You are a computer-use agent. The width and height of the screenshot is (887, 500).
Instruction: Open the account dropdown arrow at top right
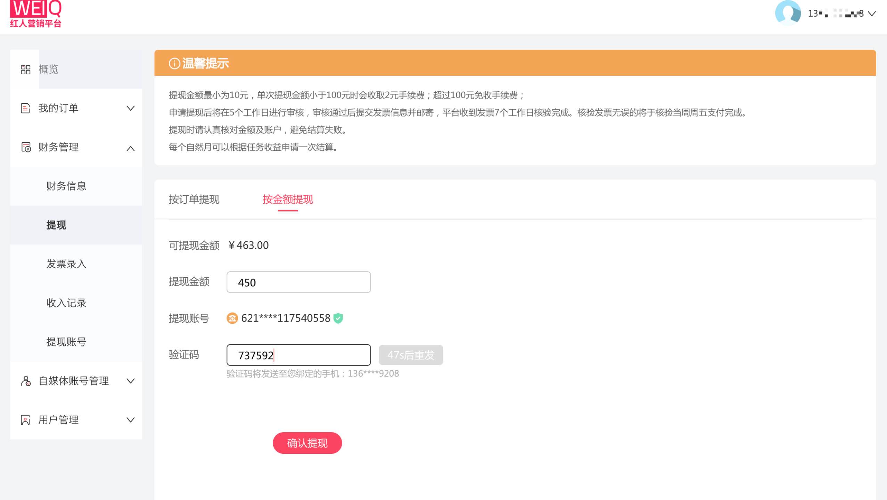point(872,14)
